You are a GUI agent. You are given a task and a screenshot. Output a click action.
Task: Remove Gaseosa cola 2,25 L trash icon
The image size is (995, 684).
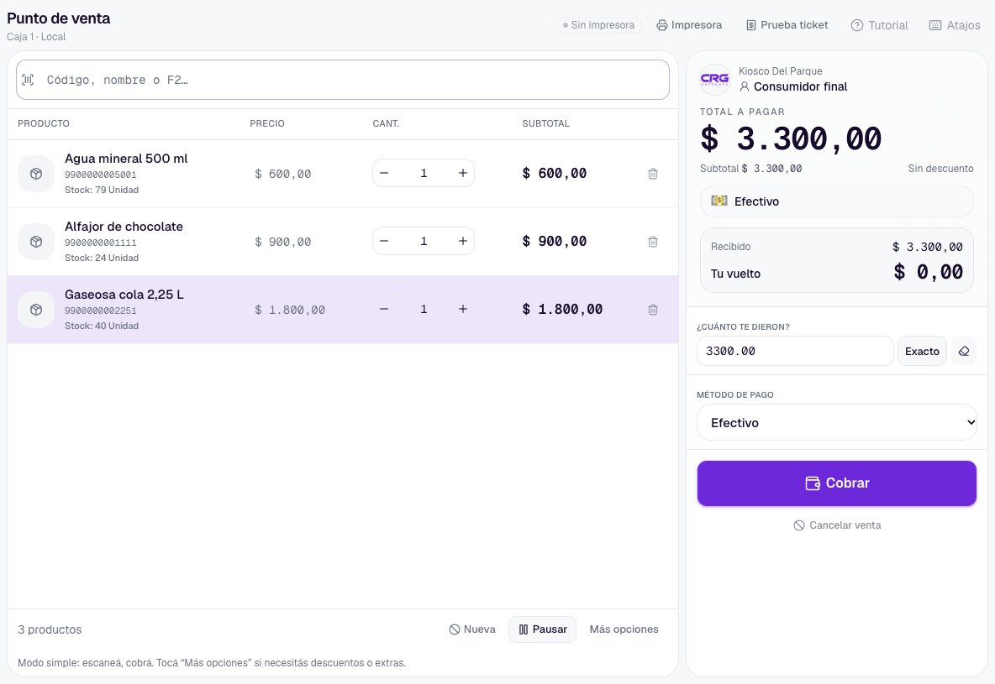pos(652,310)
